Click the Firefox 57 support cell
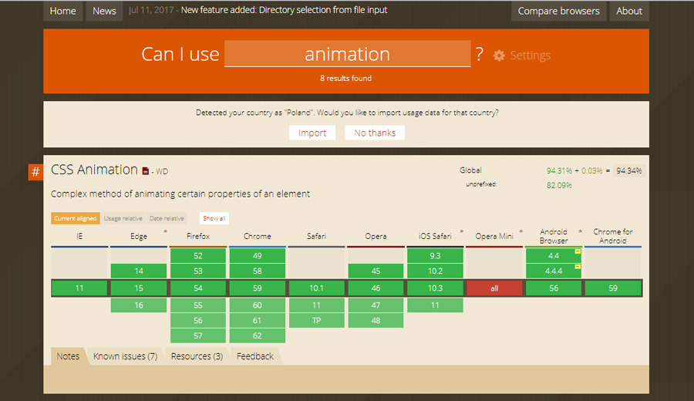Viewport: 694px width, 401px height. pos(198,335)
